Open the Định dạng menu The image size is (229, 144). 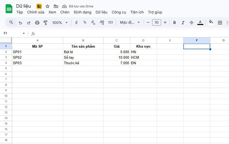pos(83,12)
